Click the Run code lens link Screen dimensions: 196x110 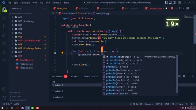pyautogui.click(x=68, y=27)
